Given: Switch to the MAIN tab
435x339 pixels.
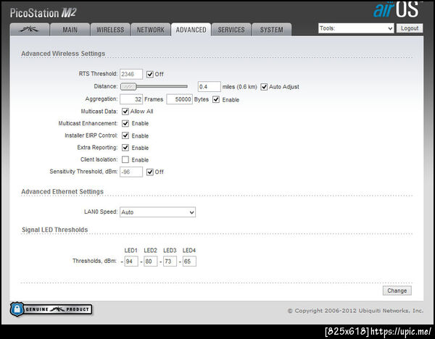Looking at the screenshot, I should (x=70, y=30).
